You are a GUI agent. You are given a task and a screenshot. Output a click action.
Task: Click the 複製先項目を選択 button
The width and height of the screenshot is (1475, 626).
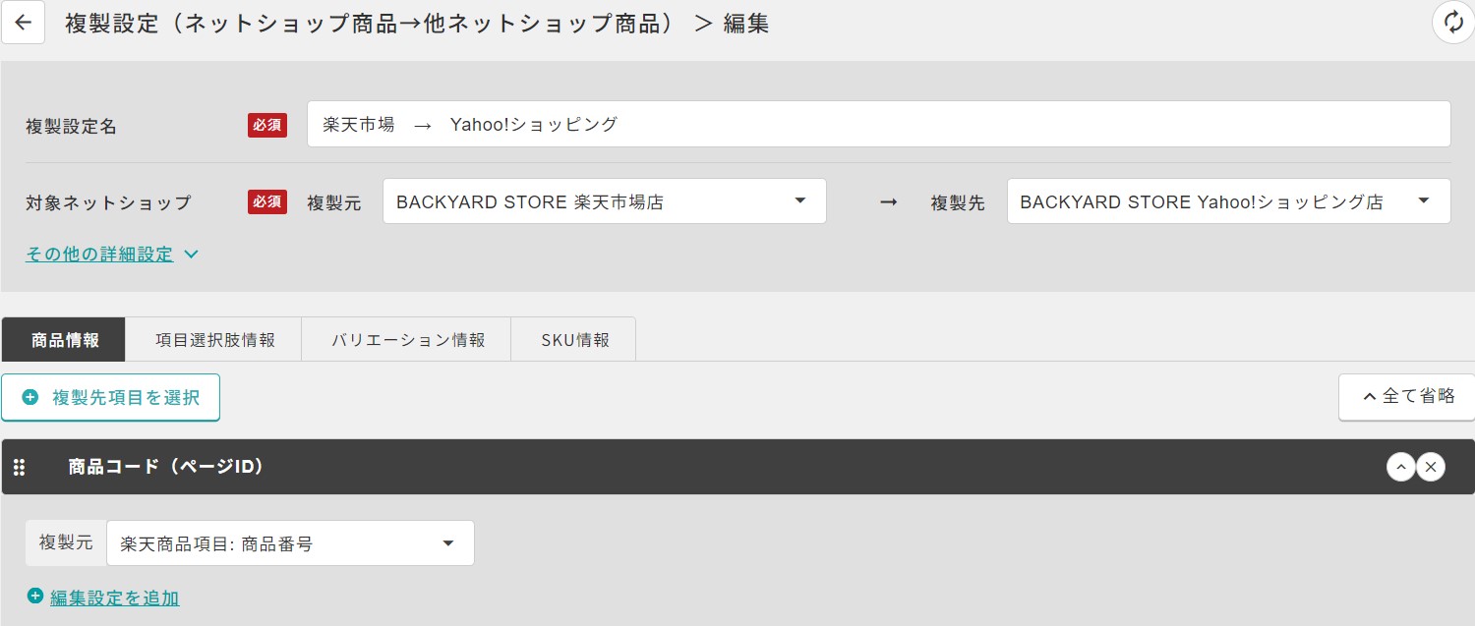pyautogui.click(x=111, y=397)
